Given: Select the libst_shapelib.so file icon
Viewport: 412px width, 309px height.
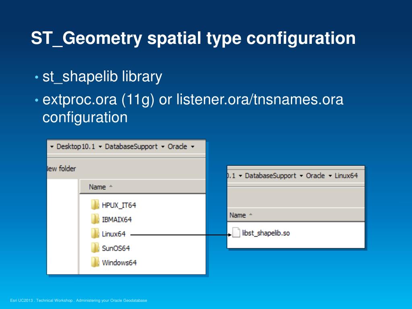Looking at the screenshot, I should coord(236,233).
